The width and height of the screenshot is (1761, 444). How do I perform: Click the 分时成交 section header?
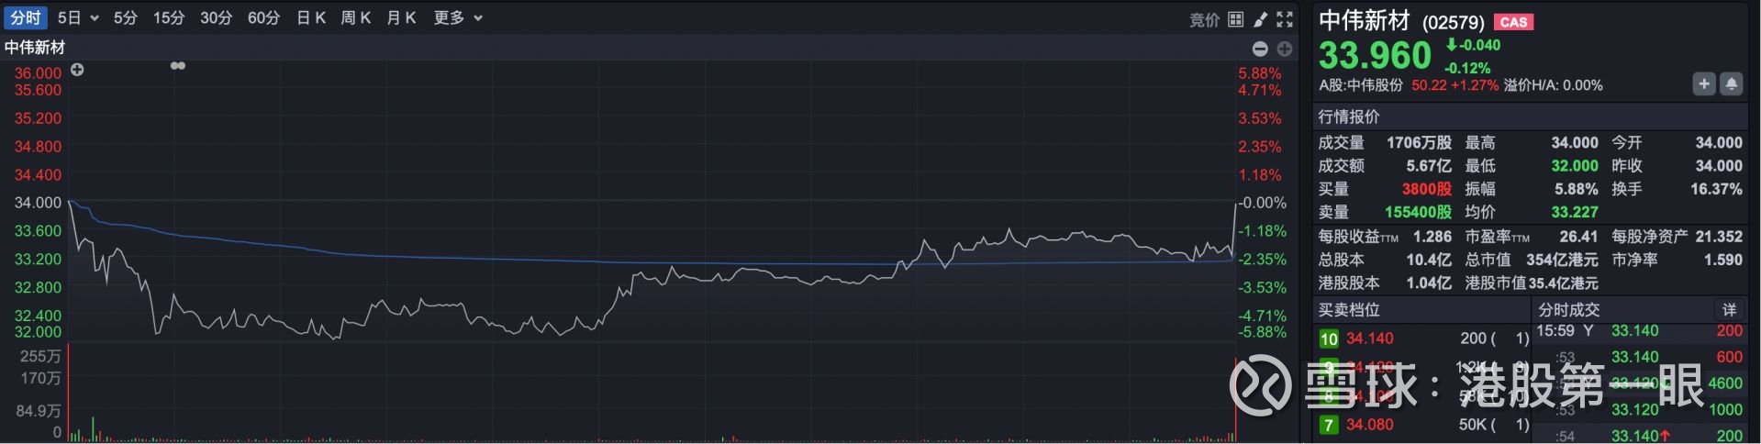click(1568, 309)
